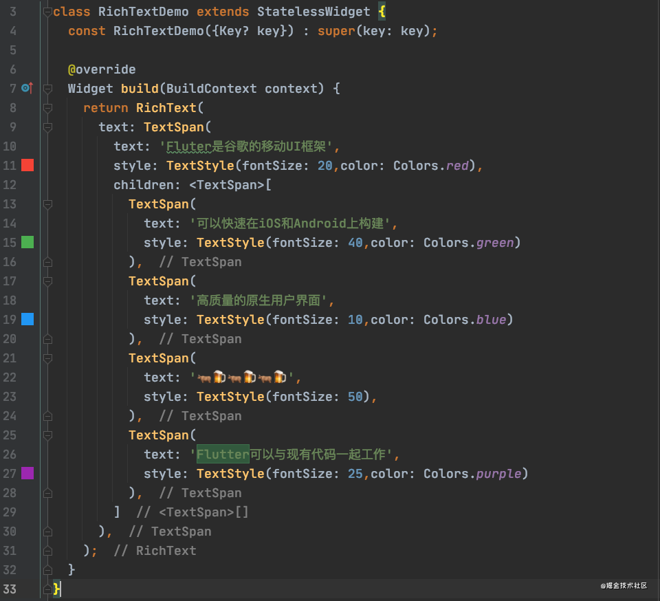
Task: Click the misspelled word Fluter on line 10
Action: 188,146
